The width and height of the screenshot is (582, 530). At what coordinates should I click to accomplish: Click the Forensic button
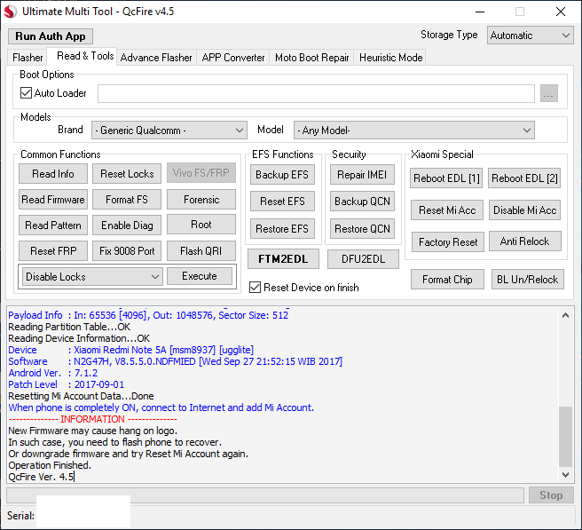[201, 200]
